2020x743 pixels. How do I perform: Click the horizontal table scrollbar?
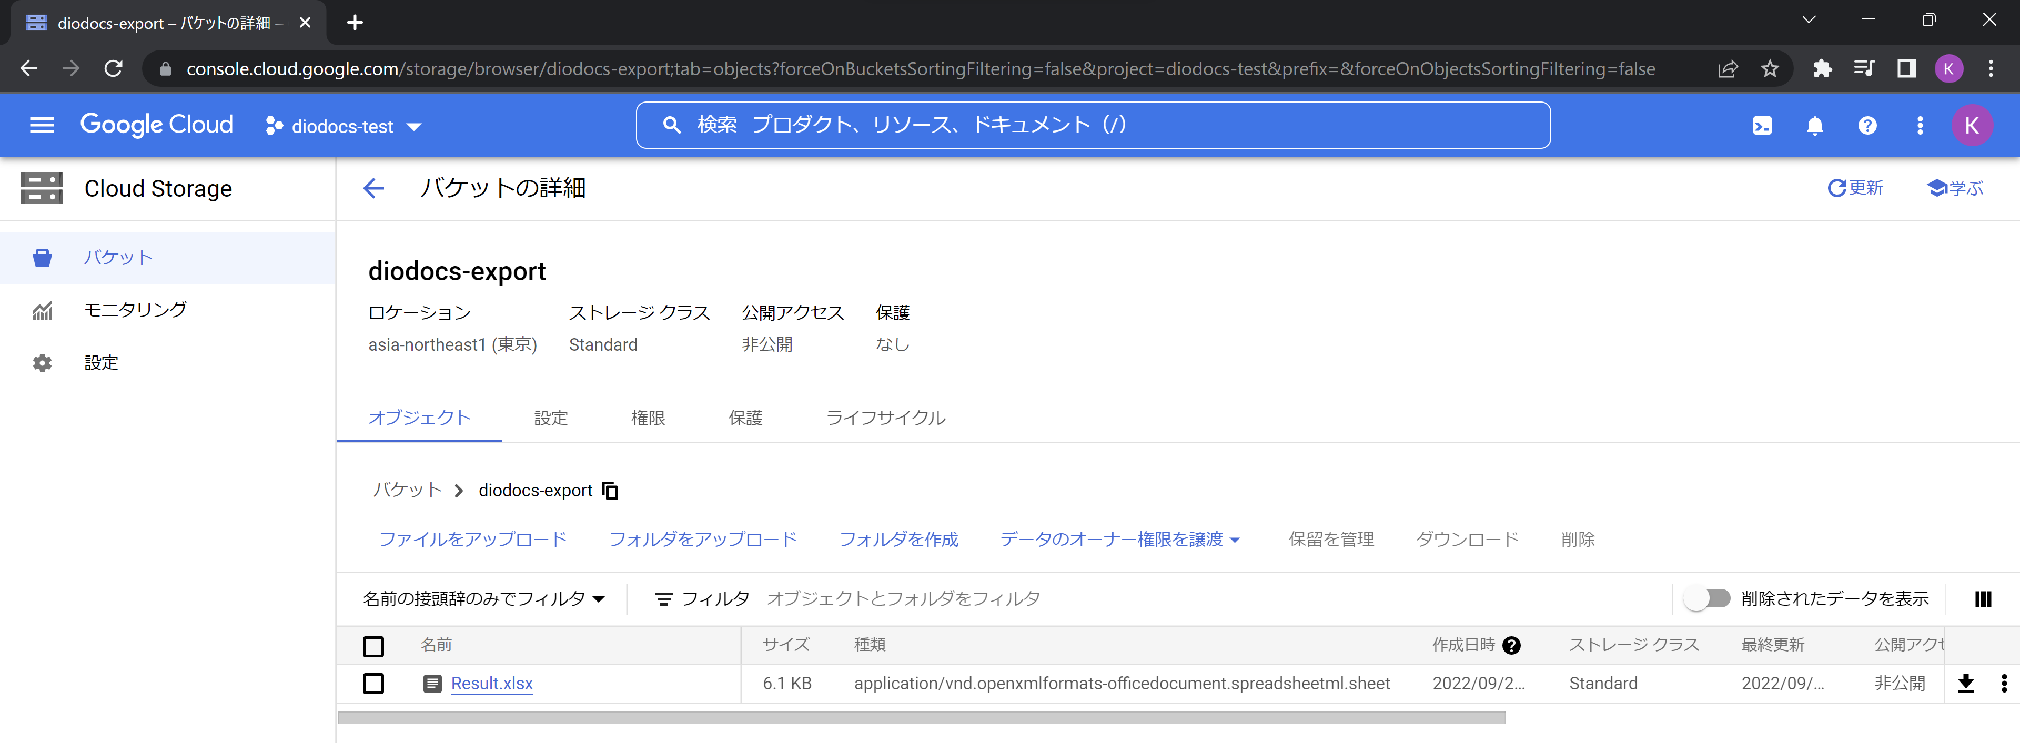click(922, 717)
